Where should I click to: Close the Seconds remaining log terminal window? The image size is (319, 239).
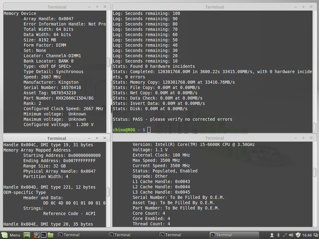pyautogui.click(x=311, y=7)
